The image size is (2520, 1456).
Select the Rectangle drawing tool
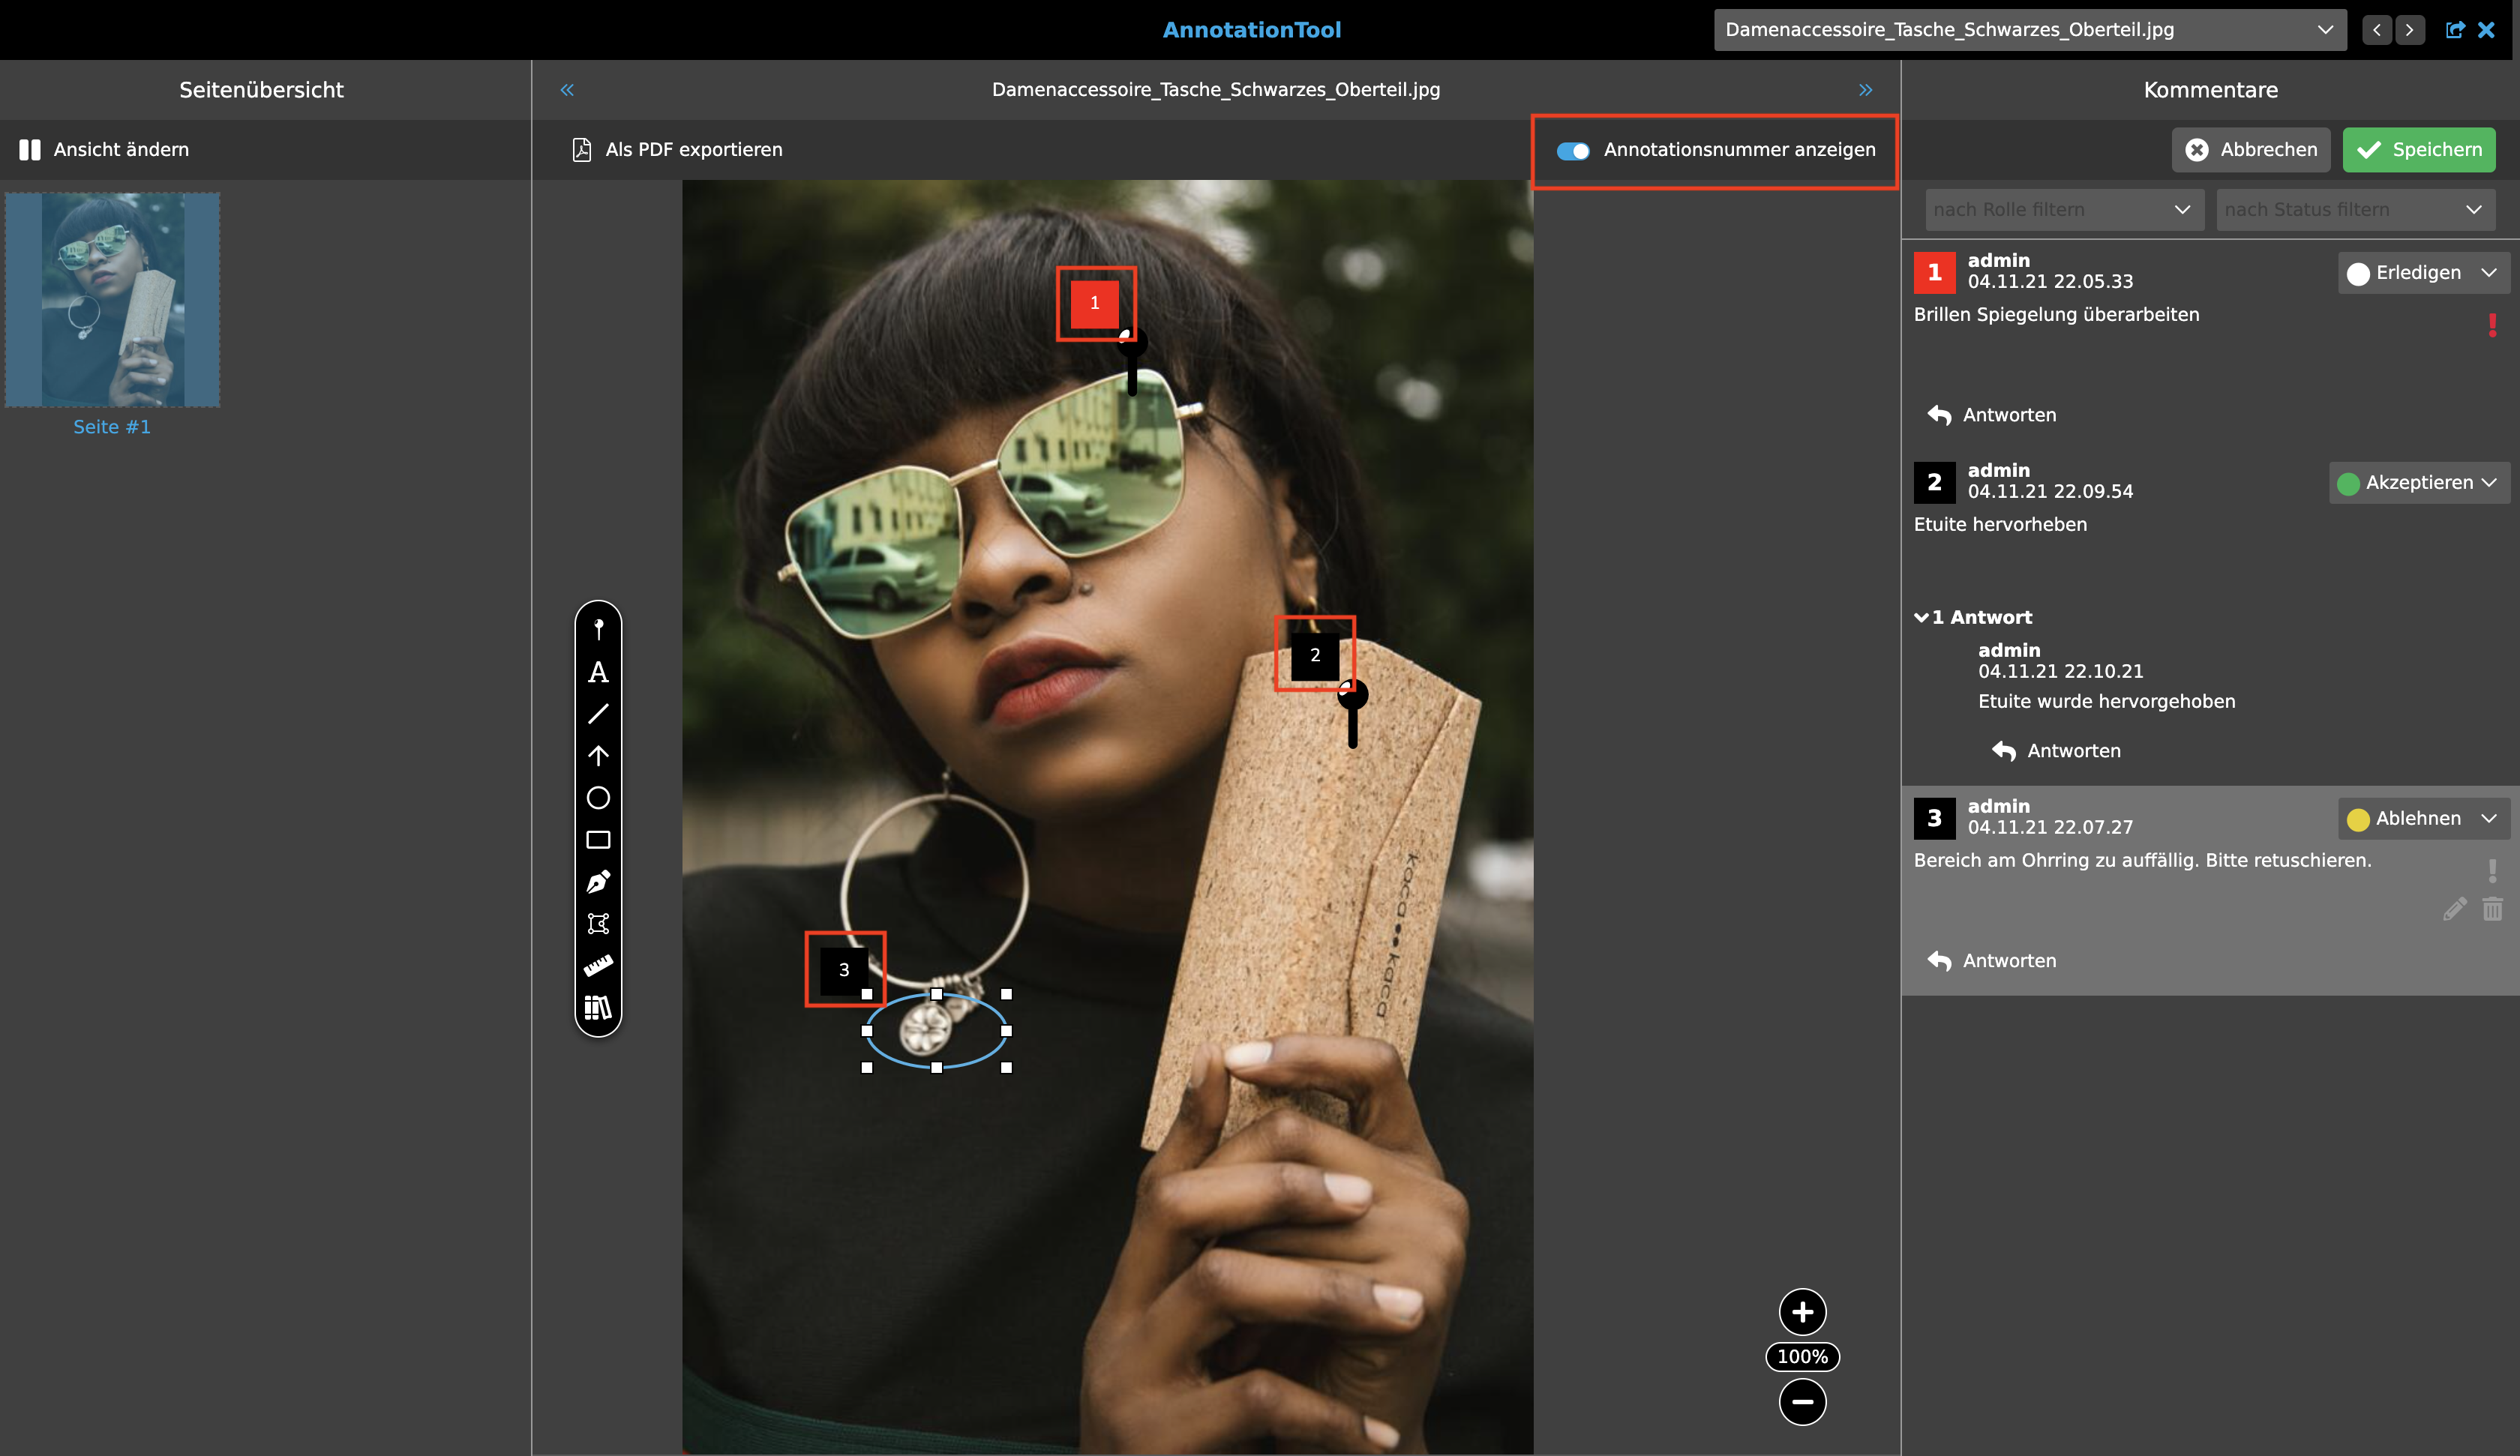(598, 839)
